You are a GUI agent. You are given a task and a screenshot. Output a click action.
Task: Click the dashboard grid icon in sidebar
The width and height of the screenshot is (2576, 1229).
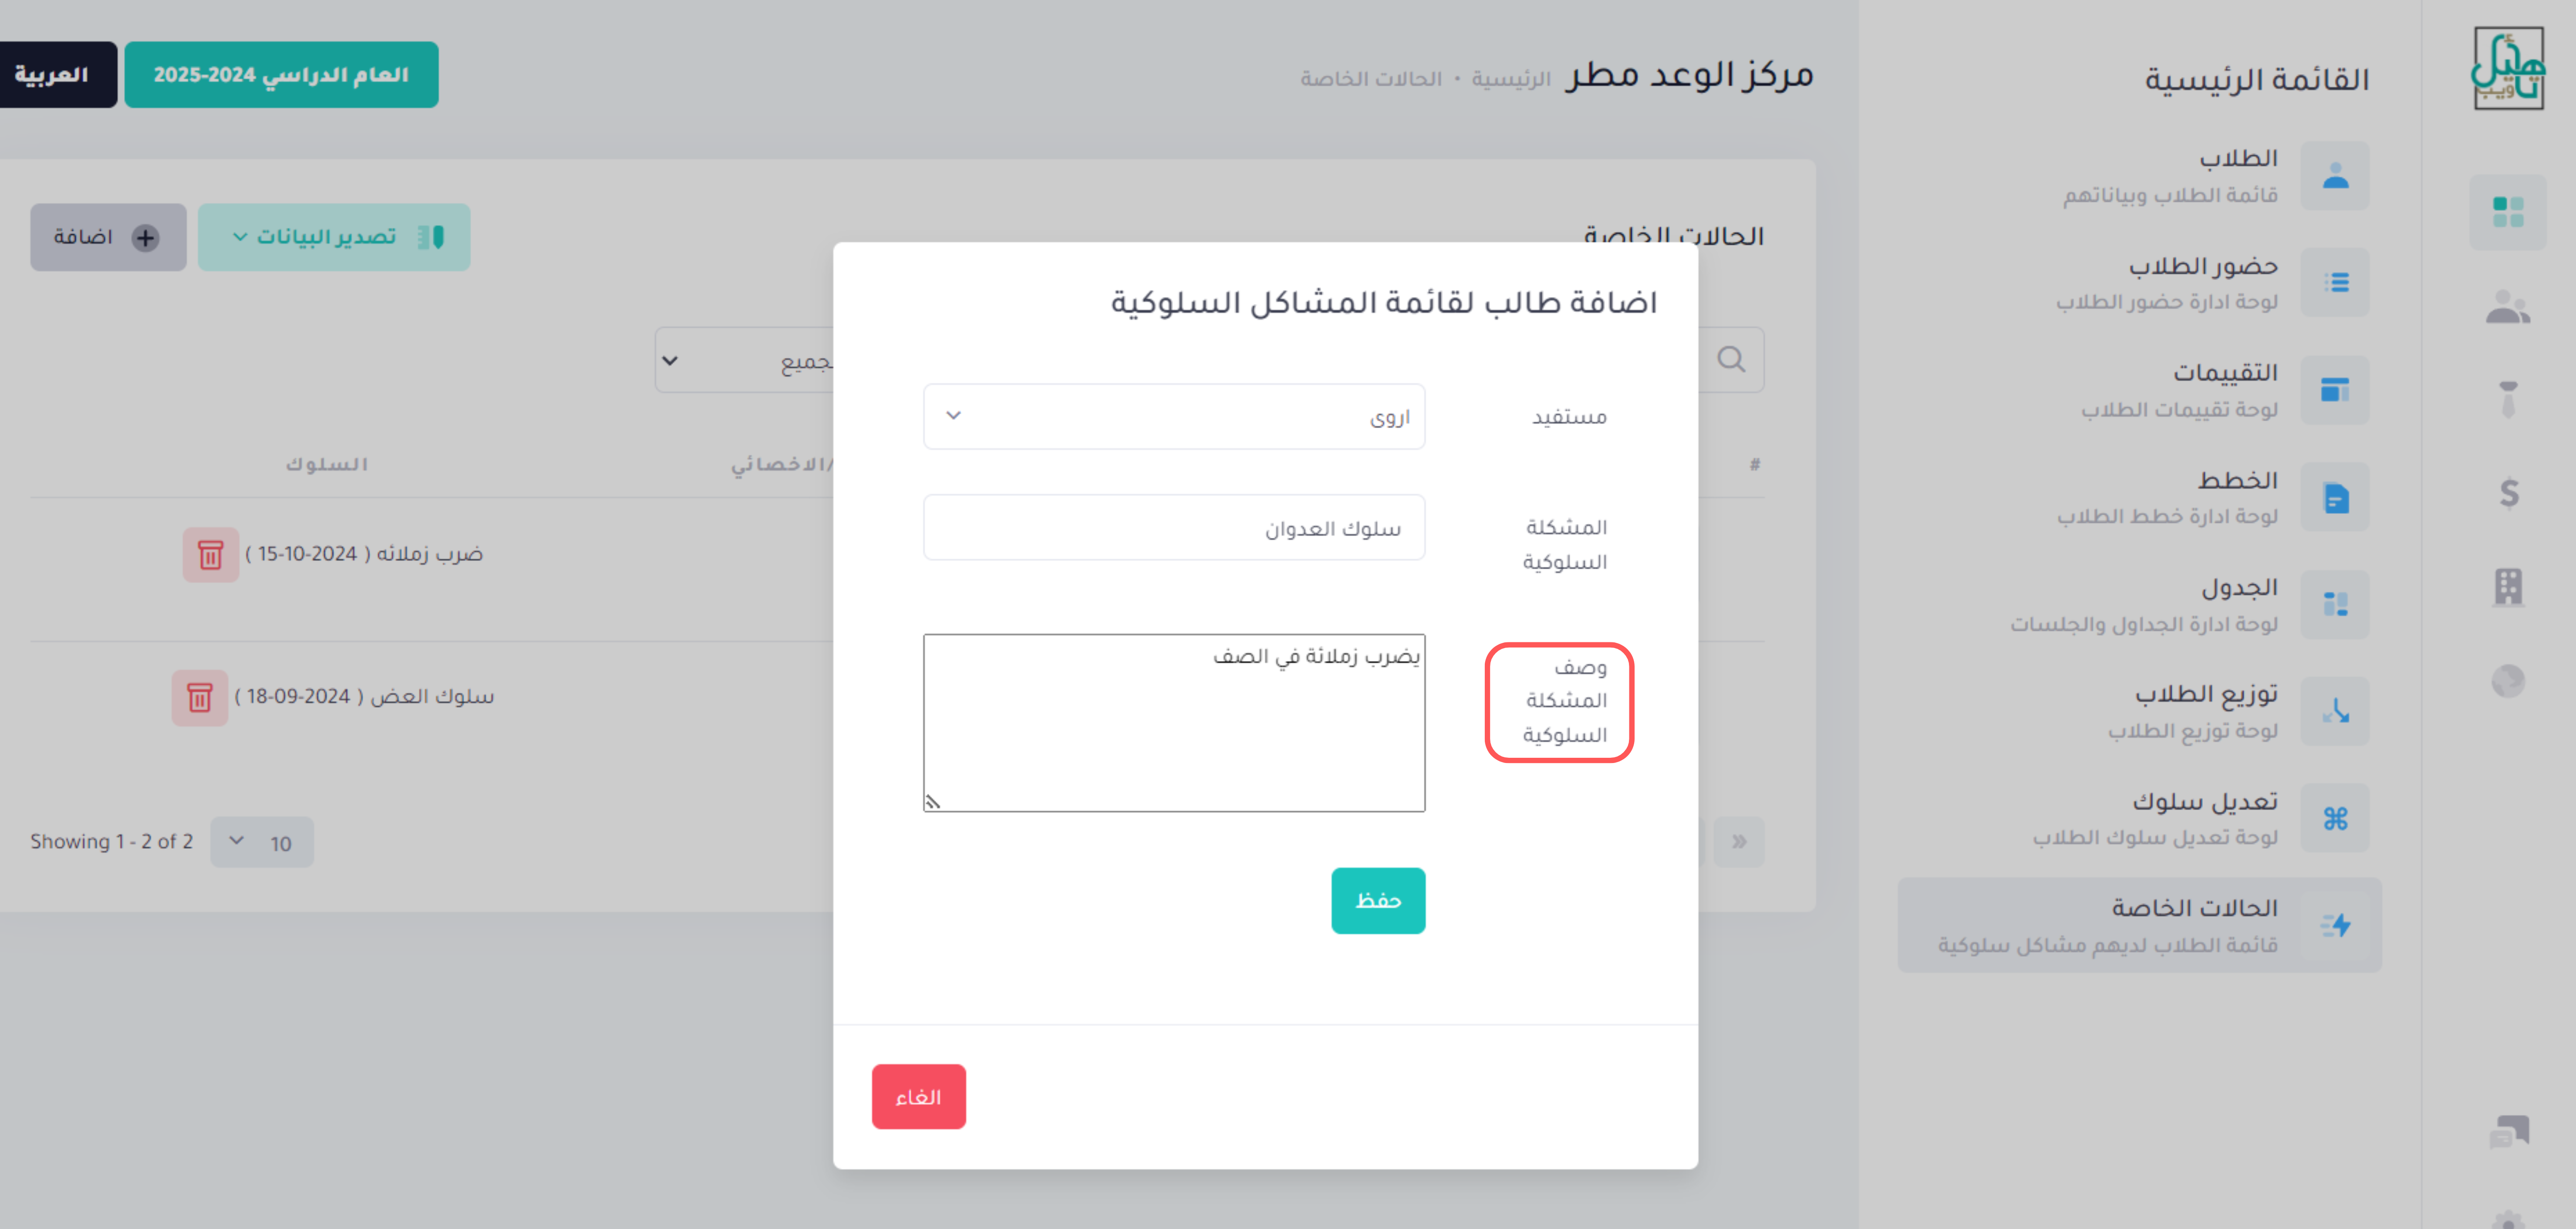tap(2508, 212)
